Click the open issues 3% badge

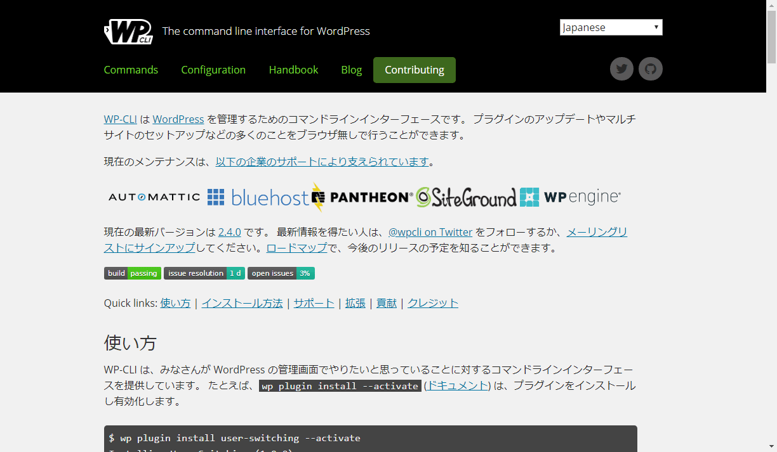pyautogui.click(x=281, y=273)
